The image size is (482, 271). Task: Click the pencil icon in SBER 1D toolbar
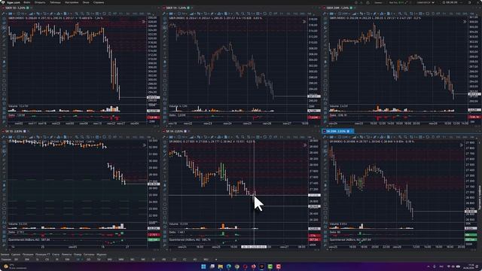(3, 14)
